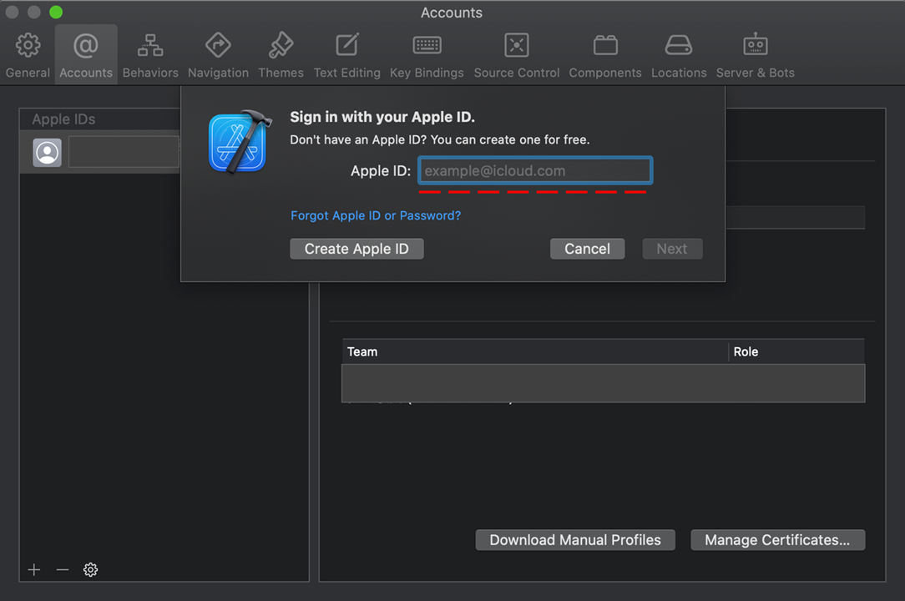Open Server & Bots robot icon
Screen dimensions: 905x601
click(x=755, y=44)
